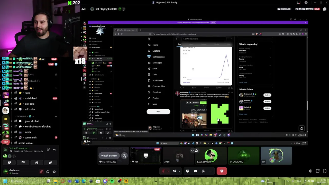Toggle camera in bottom call controls

click(174, 171)
